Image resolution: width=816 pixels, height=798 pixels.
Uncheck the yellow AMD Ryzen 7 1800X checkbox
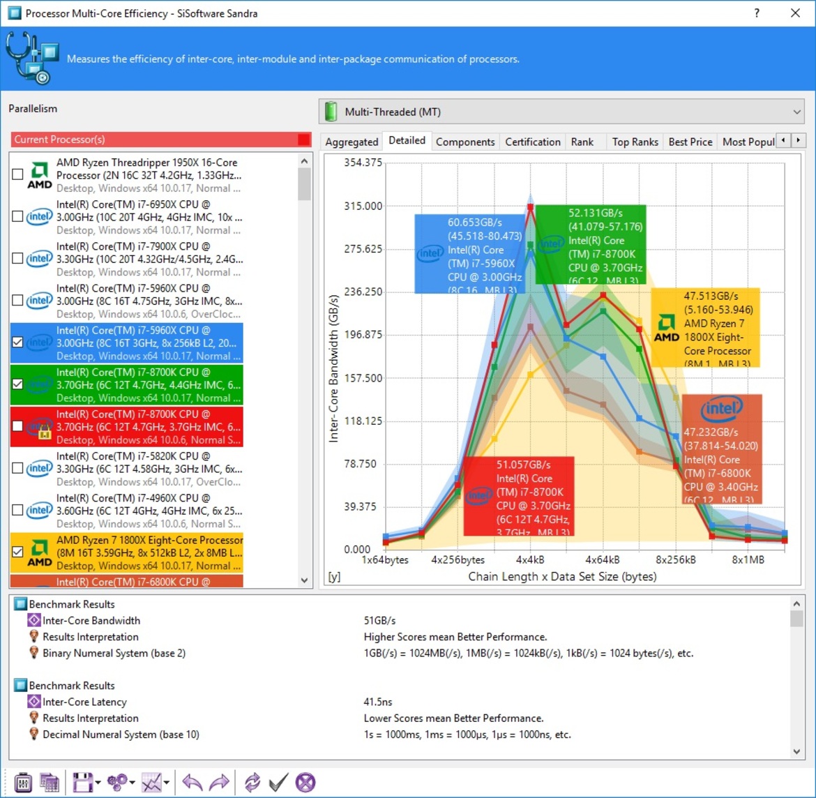[17, 552]
